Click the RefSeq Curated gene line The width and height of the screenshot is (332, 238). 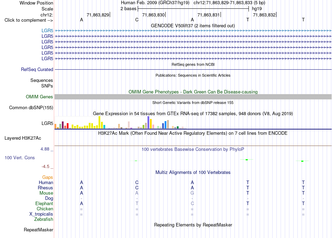pyautogui.click(x=193, y=69)
